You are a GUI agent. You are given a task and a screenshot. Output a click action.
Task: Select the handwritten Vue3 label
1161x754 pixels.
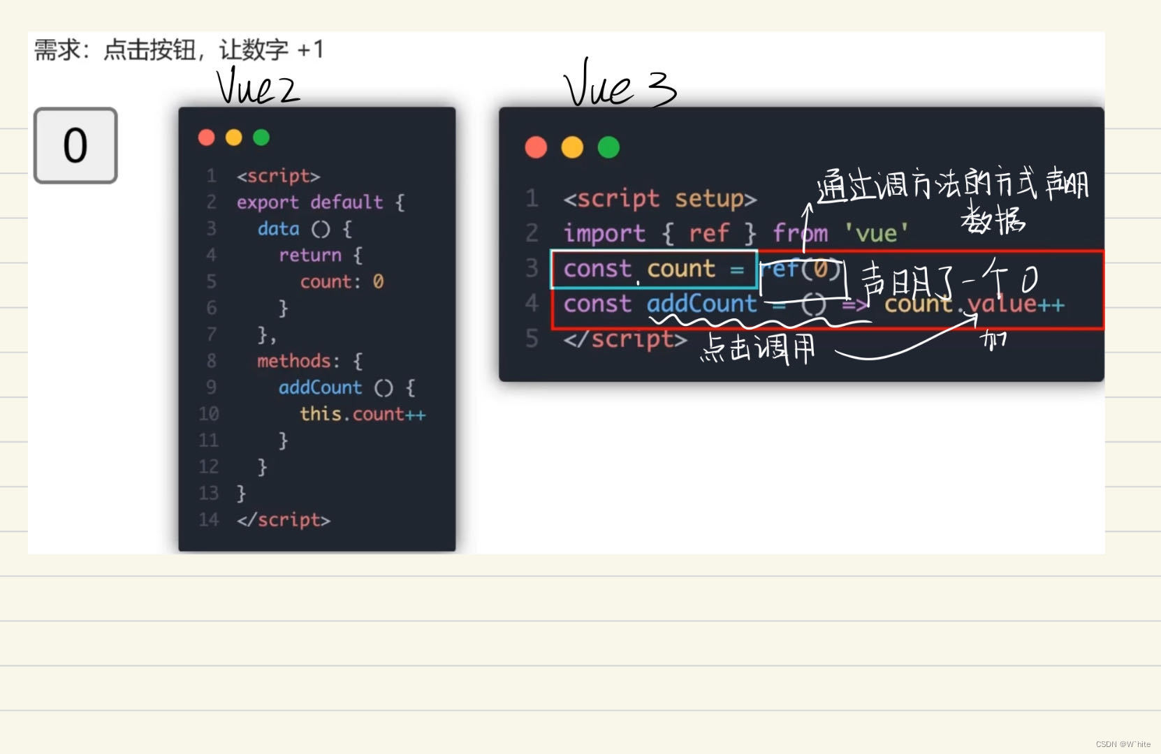tap(620, 89)
